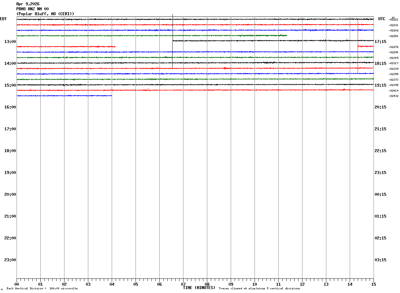Click minute tick label 08
This screenshot has height=293, width=400.
point(207,284)
